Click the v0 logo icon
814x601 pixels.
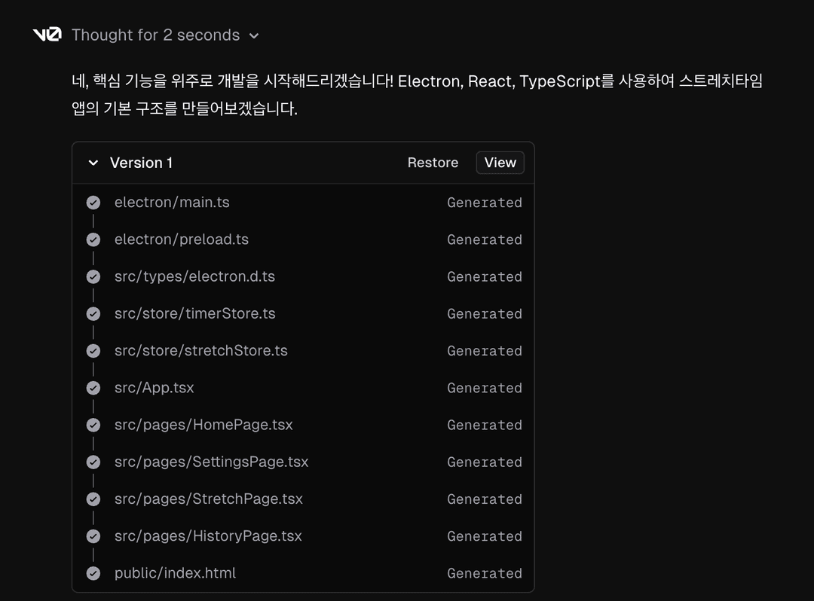[47, 35]
